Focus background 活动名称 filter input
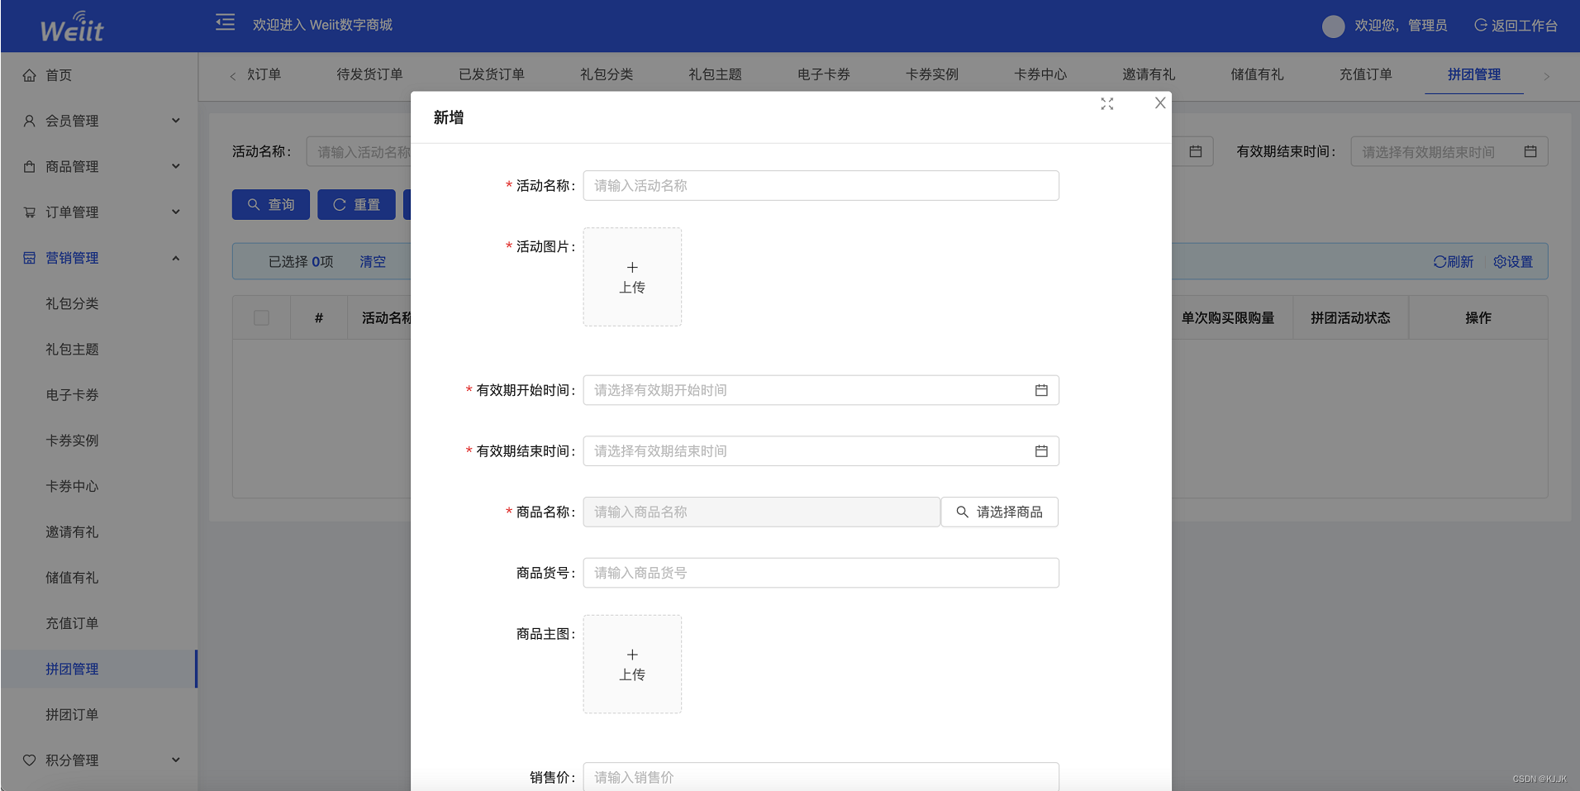Viewport: 1580px width, 791px height. point(359,152)
